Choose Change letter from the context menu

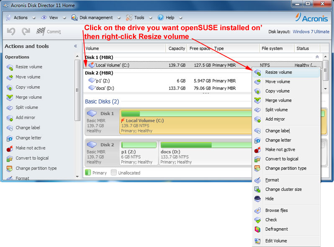coord(286,140)
